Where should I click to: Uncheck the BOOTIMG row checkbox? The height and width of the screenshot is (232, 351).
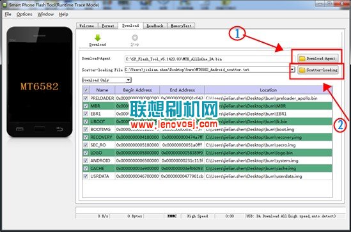click(86, 129)
